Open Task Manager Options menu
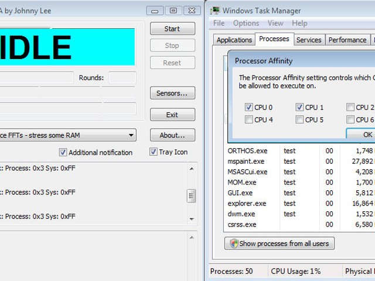Viewport: 375px width, 281px height. click(246, 23)
